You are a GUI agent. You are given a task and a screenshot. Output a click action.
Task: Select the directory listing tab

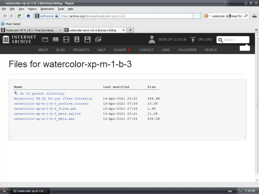tap(93, 30)
